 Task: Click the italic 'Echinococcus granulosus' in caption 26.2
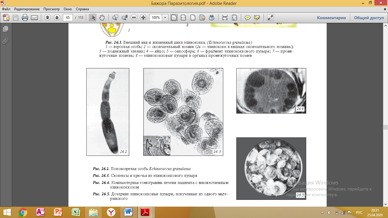click(170, 169)
